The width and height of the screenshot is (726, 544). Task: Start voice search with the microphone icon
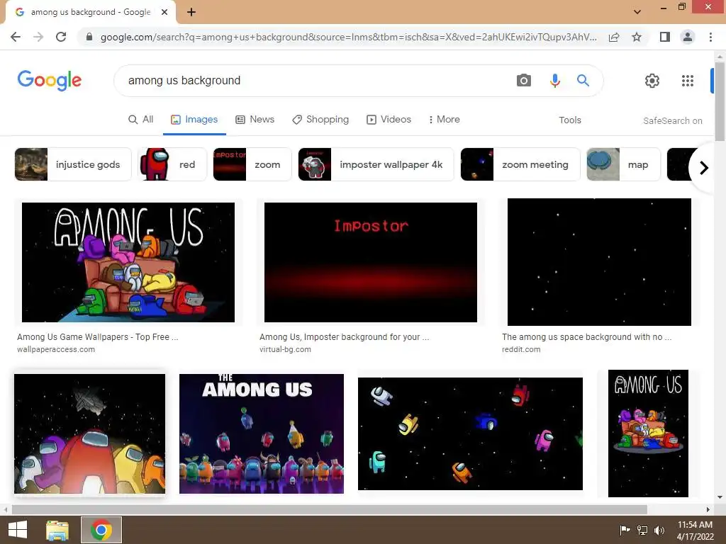[x=554, y=81]
